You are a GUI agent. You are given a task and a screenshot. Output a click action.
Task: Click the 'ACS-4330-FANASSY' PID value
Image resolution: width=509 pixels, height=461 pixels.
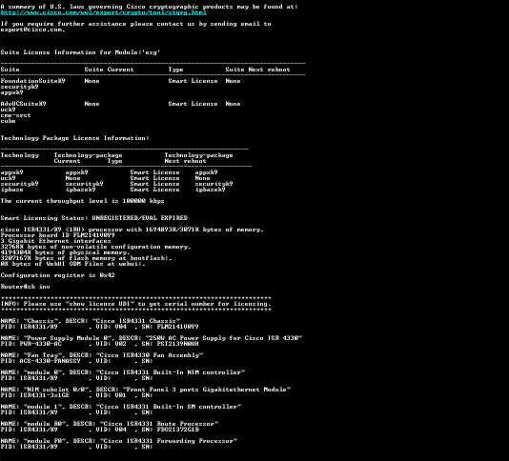[x=50, y=361]
